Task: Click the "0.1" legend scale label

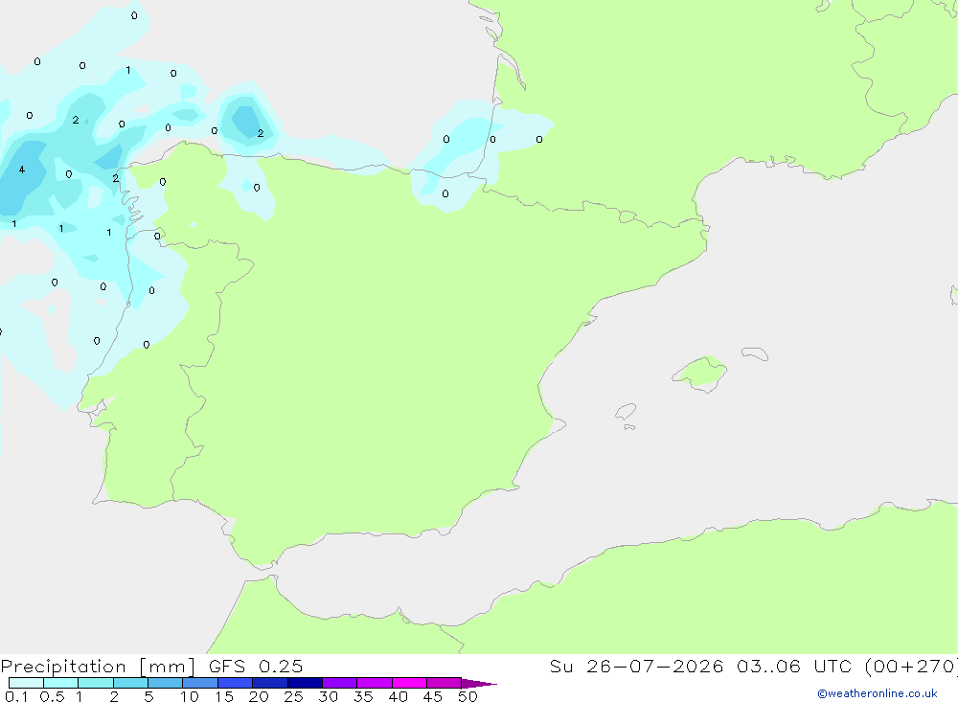Action: click(x=16, y=696)
